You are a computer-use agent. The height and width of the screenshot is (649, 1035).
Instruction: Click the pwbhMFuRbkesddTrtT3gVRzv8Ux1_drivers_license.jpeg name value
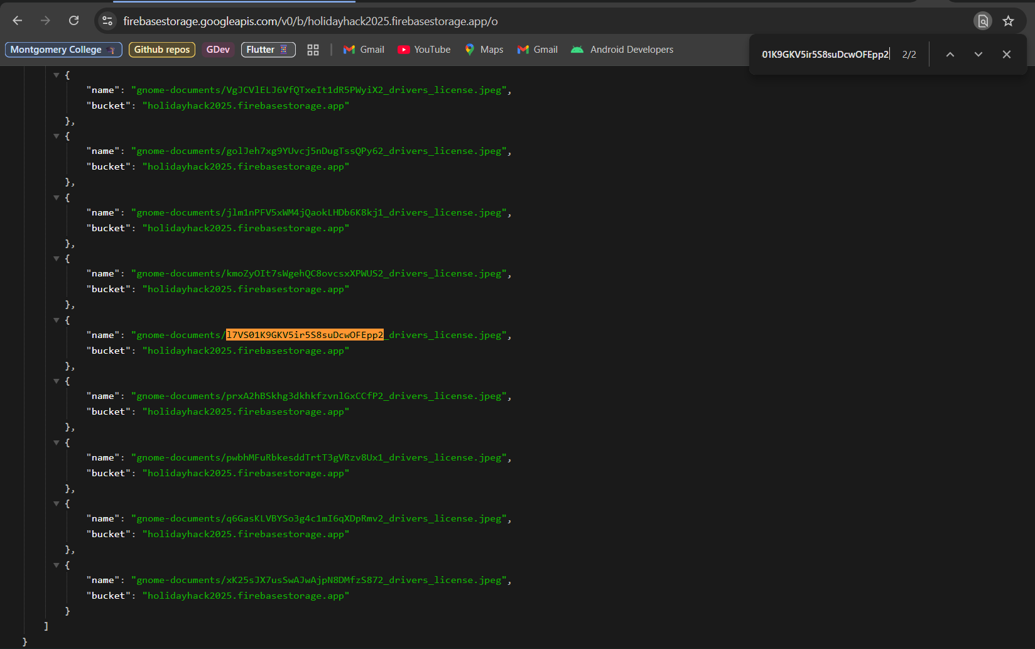click(319, 457)
